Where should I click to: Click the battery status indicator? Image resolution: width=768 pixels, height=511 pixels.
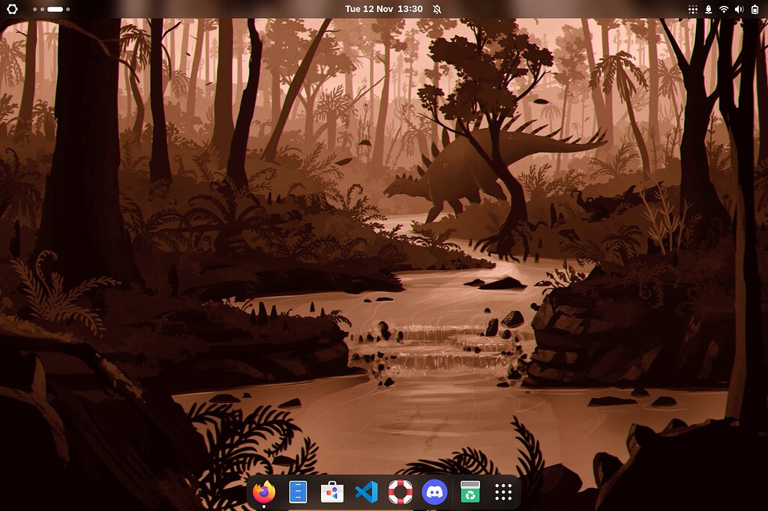[754, 9]
